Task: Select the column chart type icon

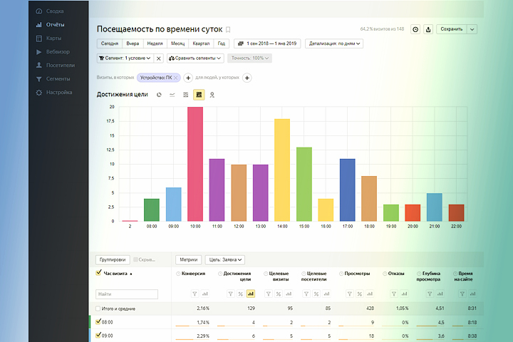Action: (199, 95)
